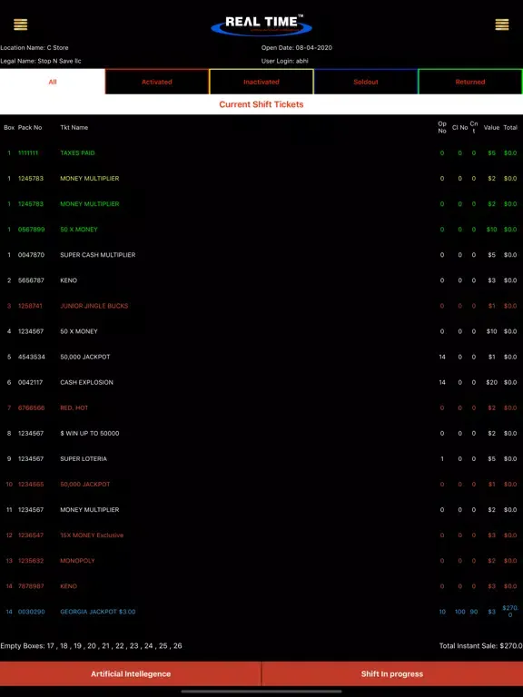Tap the Real Time logo
This screenshot has height=697, width=523.
coord(261,25)
